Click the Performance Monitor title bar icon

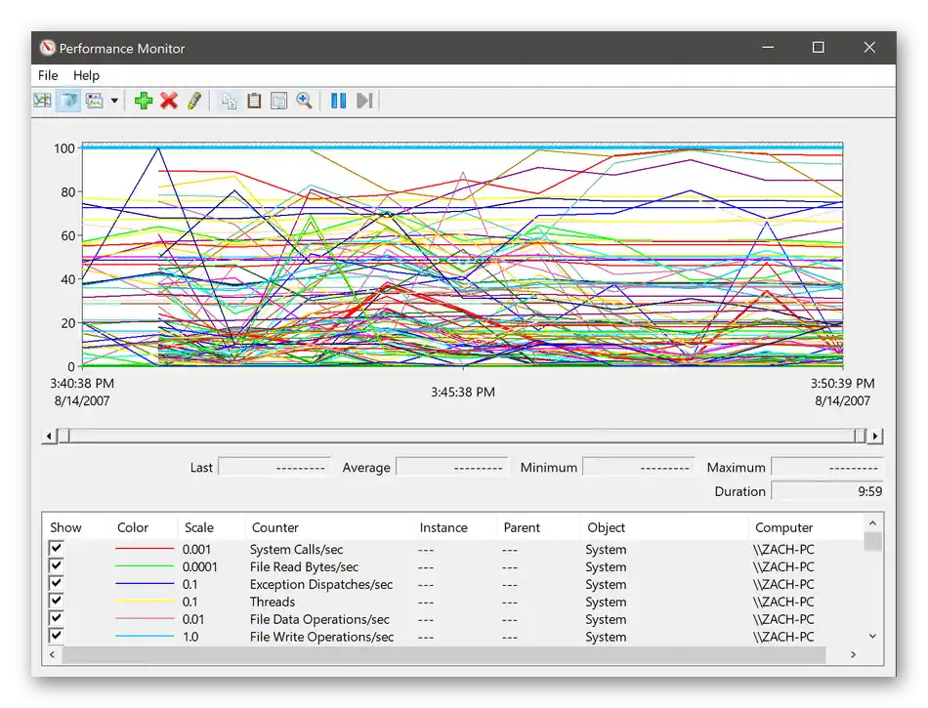(47, 48)
